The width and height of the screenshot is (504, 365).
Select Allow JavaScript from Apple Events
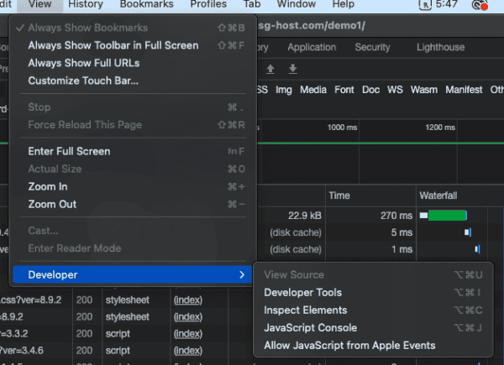(373, 346)
